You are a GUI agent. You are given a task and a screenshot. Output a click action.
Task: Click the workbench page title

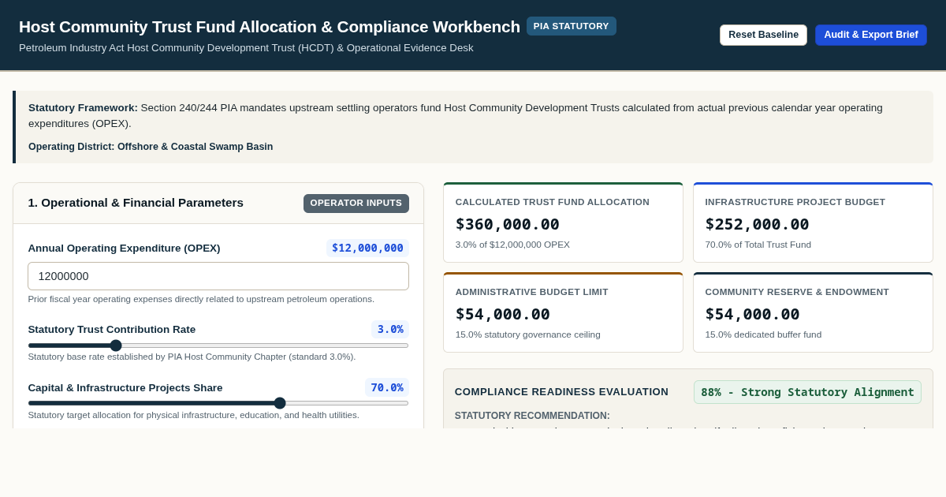270,26
